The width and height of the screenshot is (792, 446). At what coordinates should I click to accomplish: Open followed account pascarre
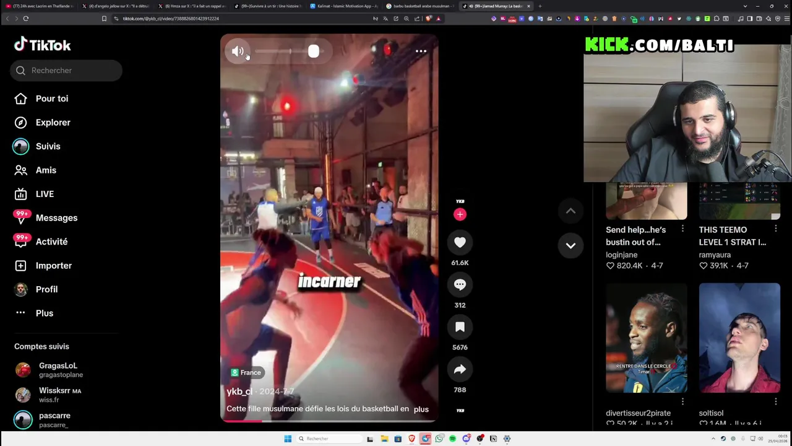pyautogui.click(x=54, y=419)
